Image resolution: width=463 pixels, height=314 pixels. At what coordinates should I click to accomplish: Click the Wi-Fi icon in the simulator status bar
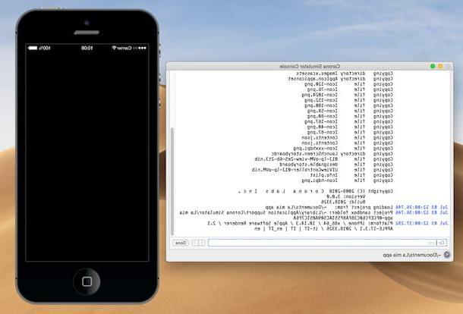pyautogui.click(x=114, y=48)
